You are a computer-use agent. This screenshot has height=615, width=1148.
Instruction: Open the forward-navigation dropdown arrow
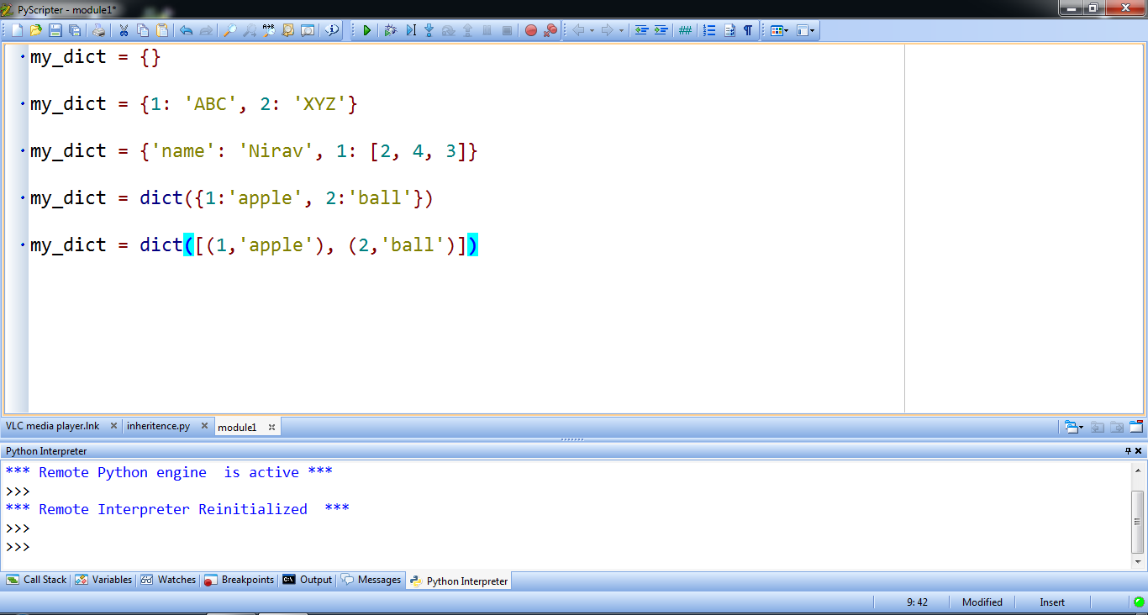coord(621,30)
